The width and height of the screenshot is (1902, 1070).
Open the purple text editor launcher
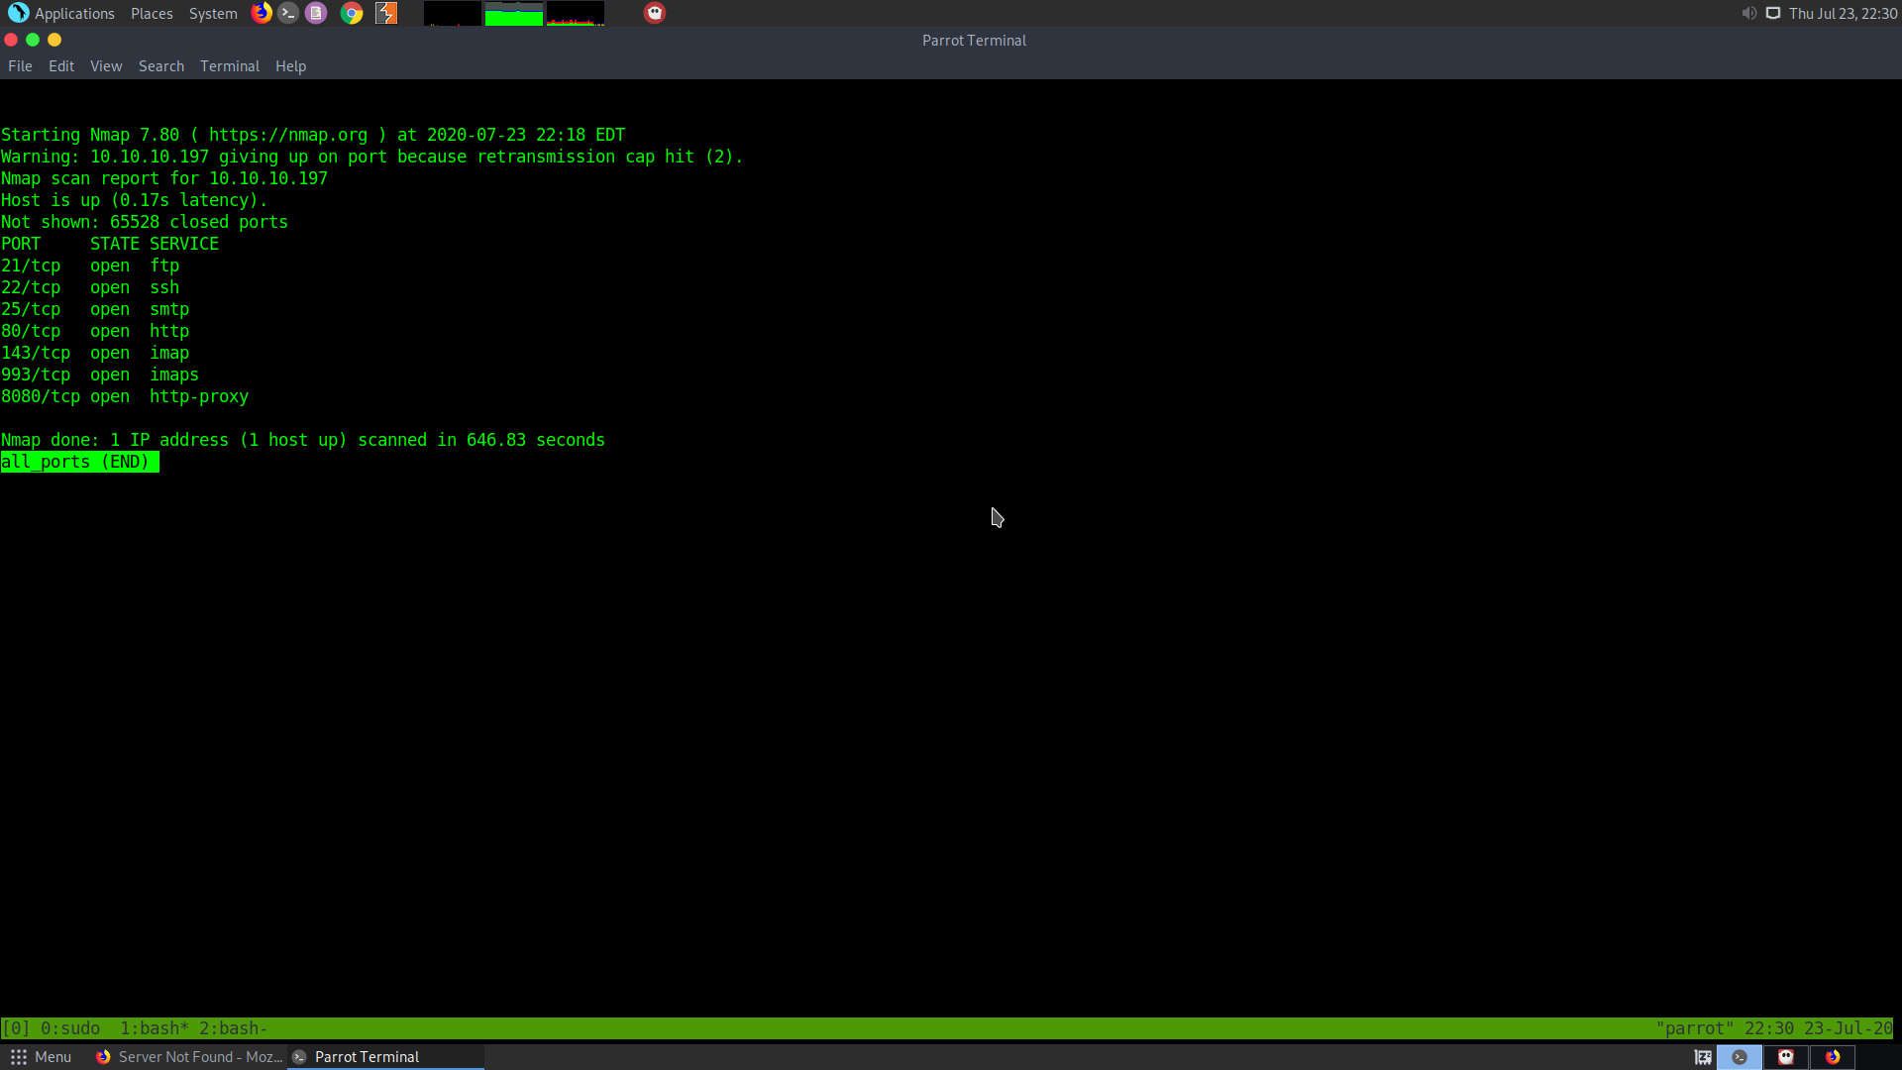[316, 13]
